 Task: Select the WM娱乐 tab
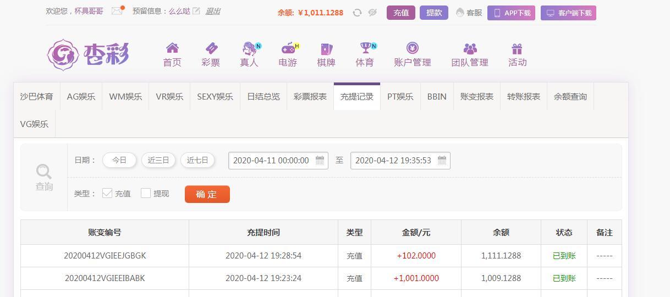(125, 96)
